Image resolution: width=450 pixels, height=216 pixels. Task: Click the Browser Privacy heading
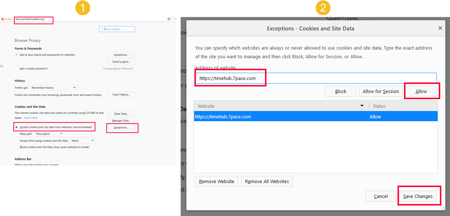point(28,41)
